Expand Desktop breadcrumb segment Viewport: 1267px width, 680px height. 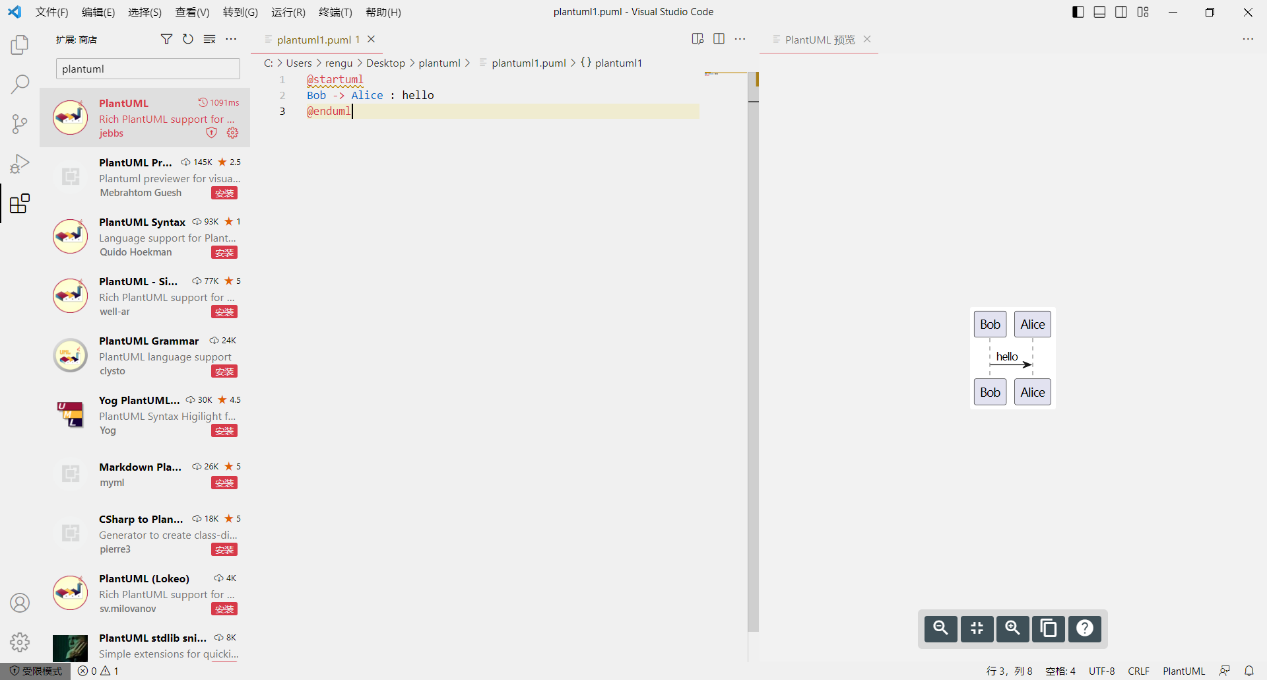(385, 63)
